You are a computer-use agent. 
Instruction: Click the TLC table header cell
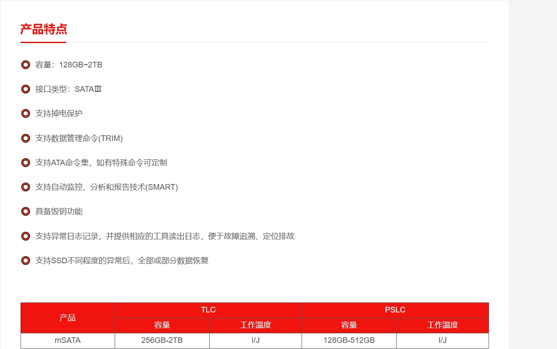click(x=208, y=310)
